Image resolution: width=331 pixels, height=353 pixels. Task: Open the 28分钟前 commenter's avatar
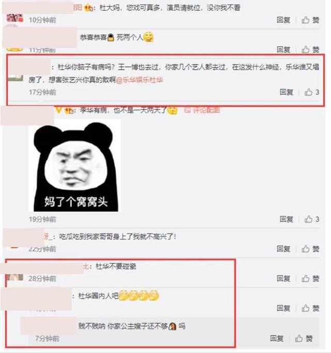pyautogui.click(x=14, y=277)
